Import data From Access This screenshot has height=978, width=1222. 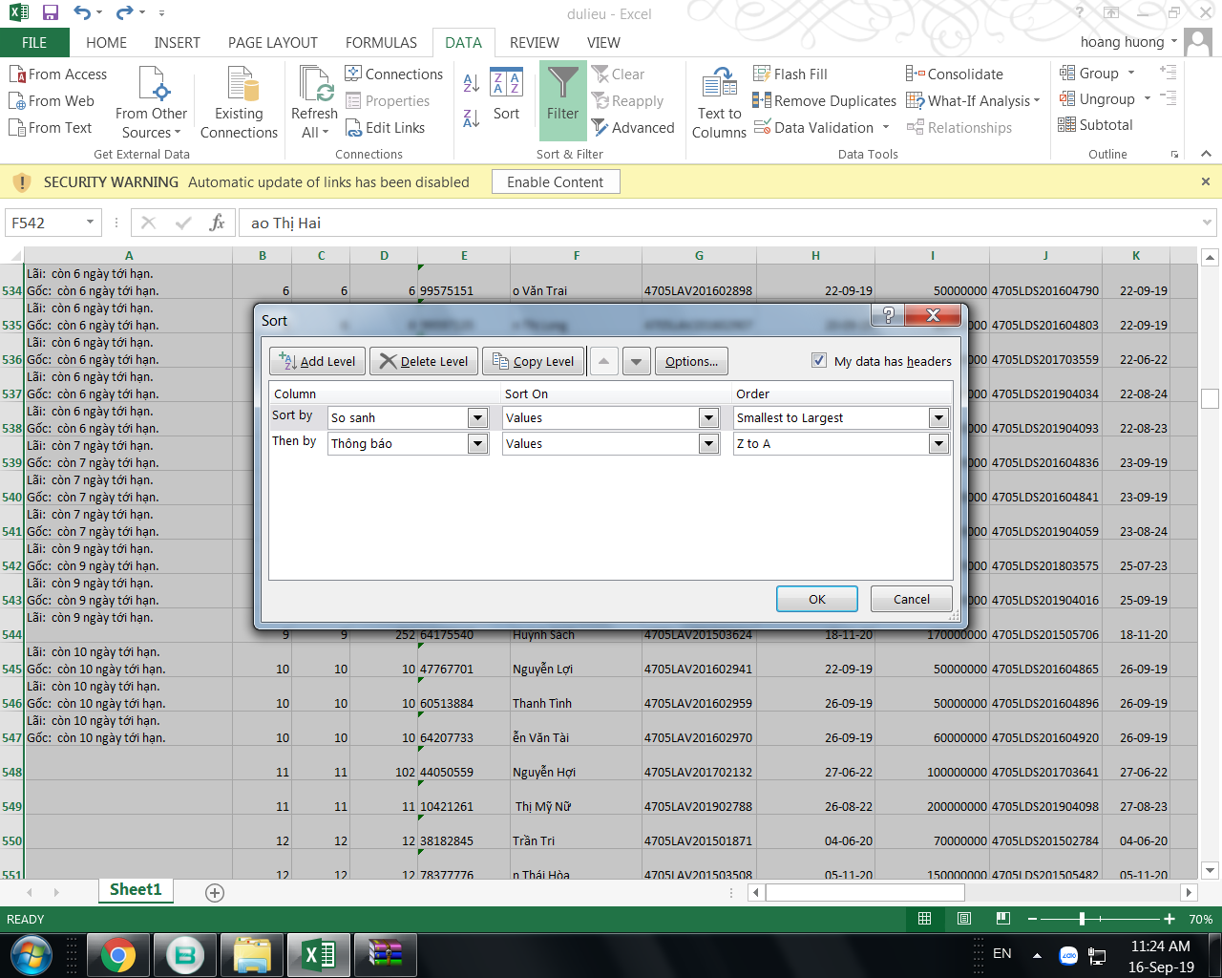[x=58, y=74]
